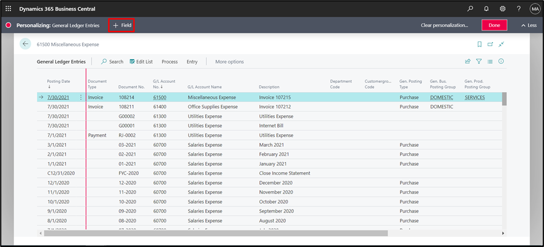Click G/L Account Name column header
Screen dimensions: 544x247
(205, 87)
